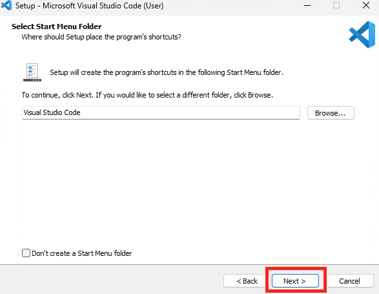The height and width of the screenshot is (294, 379).
Task: Close the Setup wizard window
Action: (366, 5)
